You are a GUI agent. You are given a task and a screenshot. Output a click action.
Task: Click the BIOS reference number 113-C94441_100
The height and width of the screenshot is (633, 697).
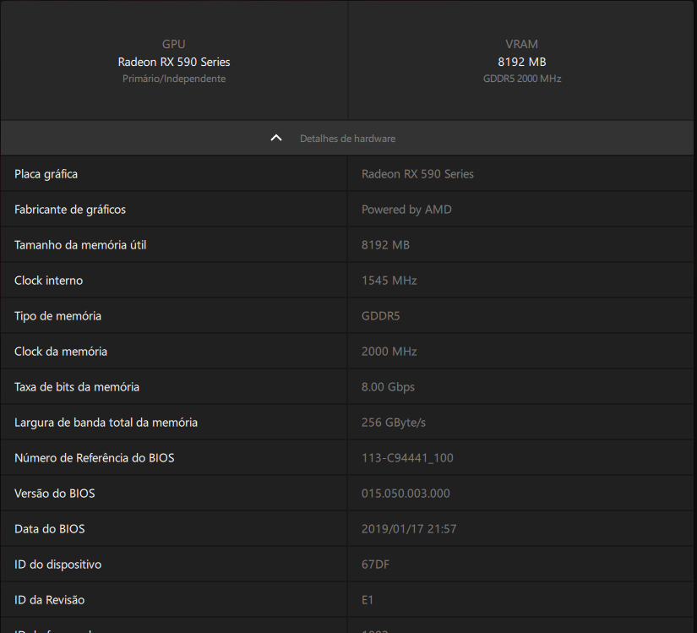tap(407, 458)
